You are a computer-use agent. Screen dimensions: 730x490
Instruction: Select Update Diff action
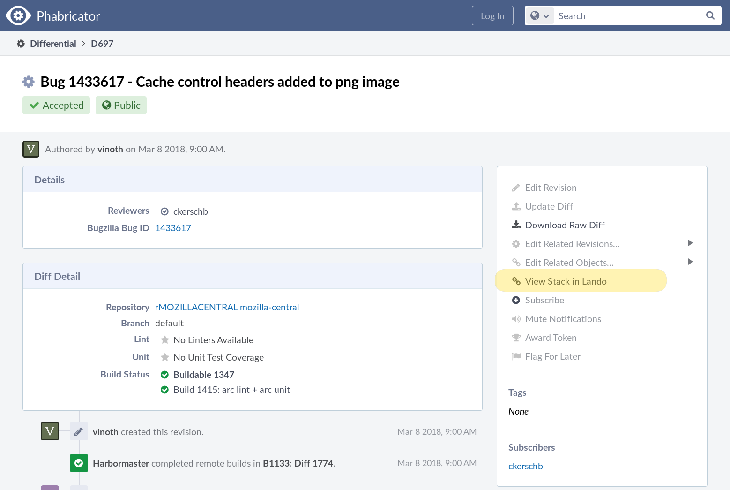click(549, 206)
